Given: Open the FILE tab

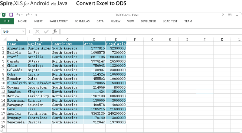Looking at the screenshot, I should click(x=7, y=21).
